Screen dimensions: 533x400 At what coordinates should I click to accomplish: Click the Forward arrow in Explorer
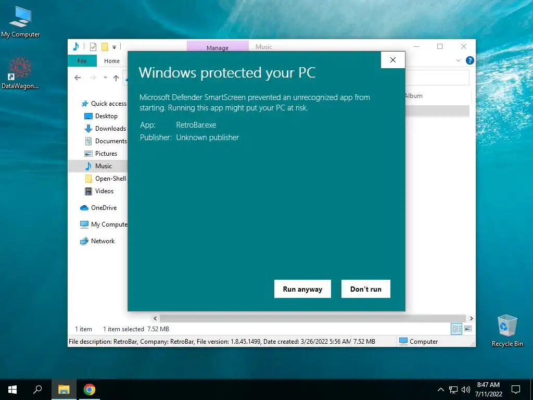93,78
